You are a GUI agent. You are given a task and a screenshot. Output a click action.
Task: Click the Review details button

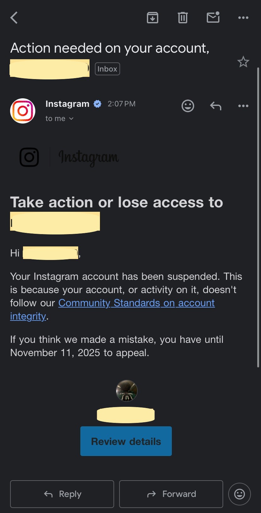[x=126, y=441]
